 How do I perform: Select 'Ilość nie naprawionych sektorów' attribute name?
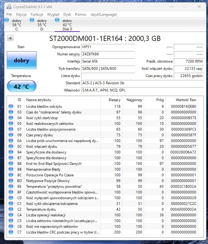[52, 227]
